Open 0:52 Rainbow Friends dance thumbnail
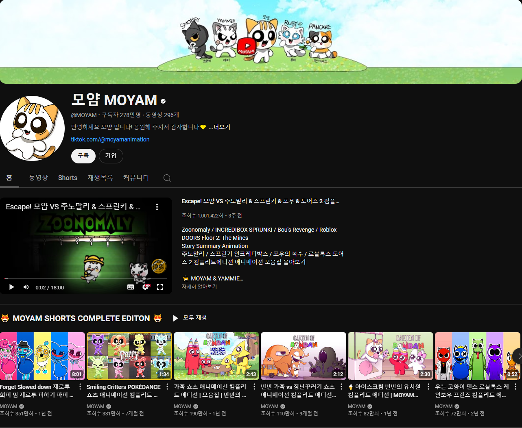The width and height of the screenshot is (522, 428). coord(478,356)
